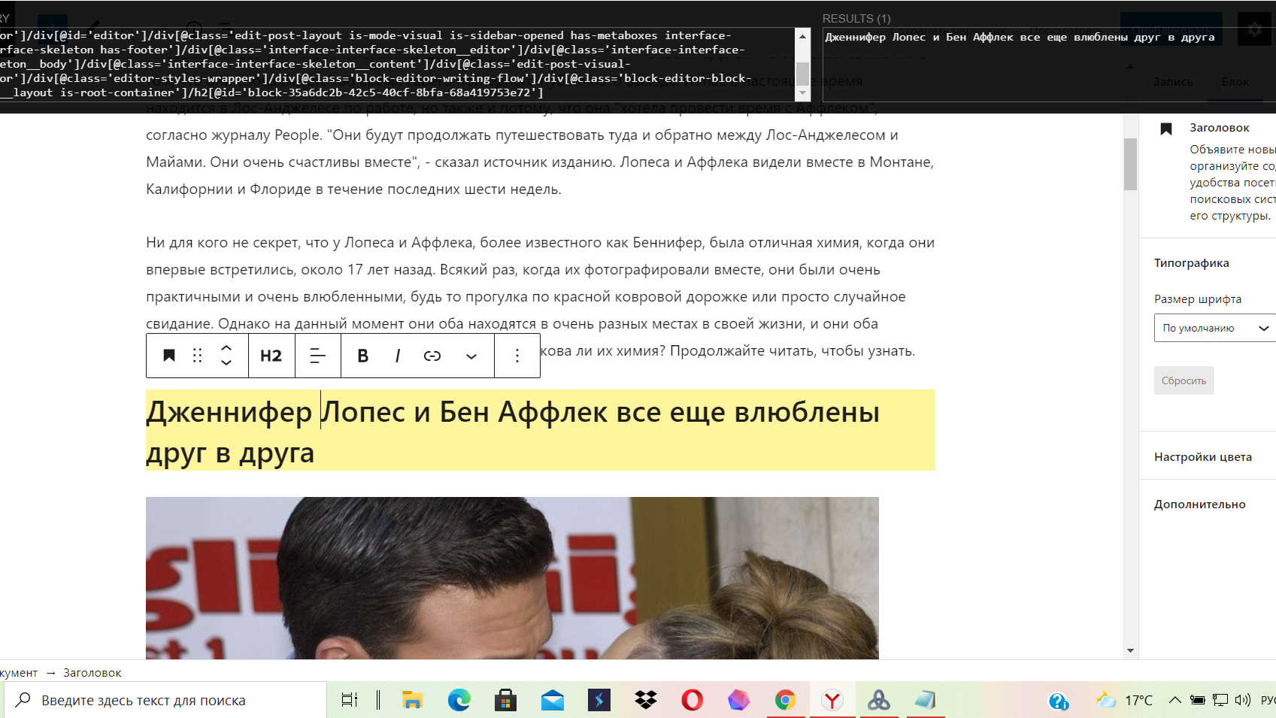Click the Заголовок block title in sidebar
This screenshot has width=1276, height=718.
(x=1219, y=128)
